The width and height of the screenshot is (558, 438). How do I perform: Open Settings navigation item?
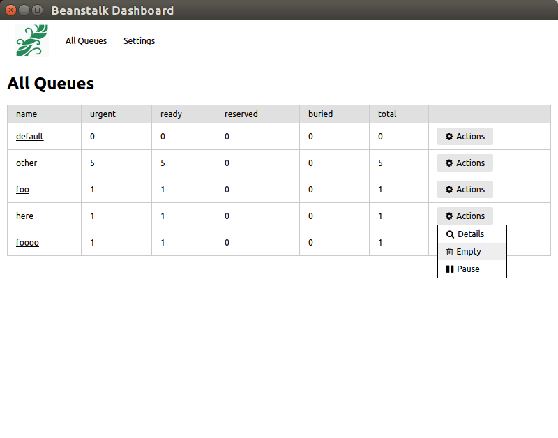point(139,41)
